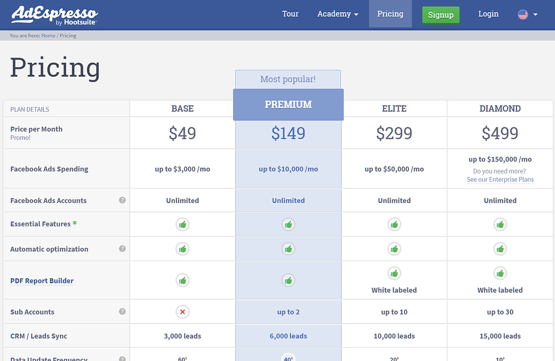
Task: Click the $499 price
Action: pos(500,133)
